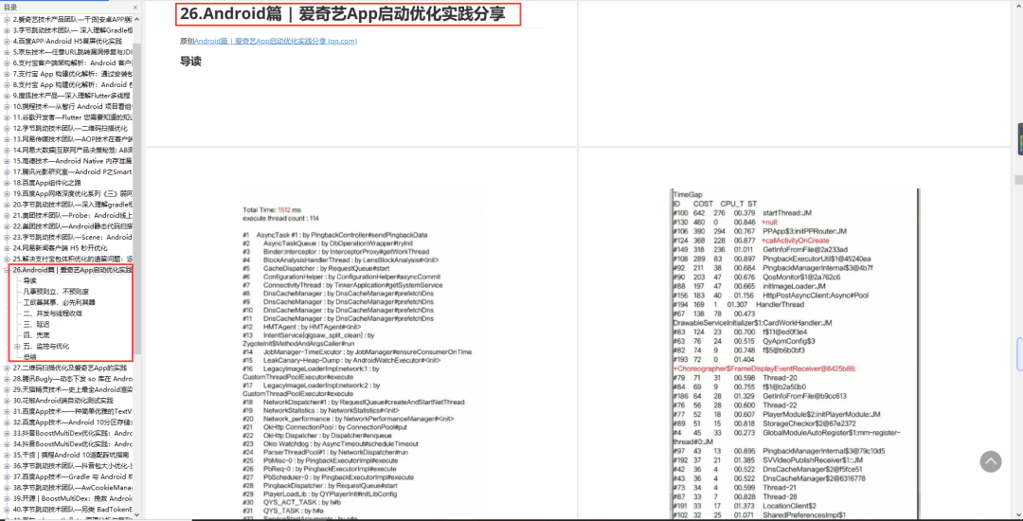Select the 工欲善其事，必先利其器 sub-item
1023x521 pixels.
tap(60, 302)
